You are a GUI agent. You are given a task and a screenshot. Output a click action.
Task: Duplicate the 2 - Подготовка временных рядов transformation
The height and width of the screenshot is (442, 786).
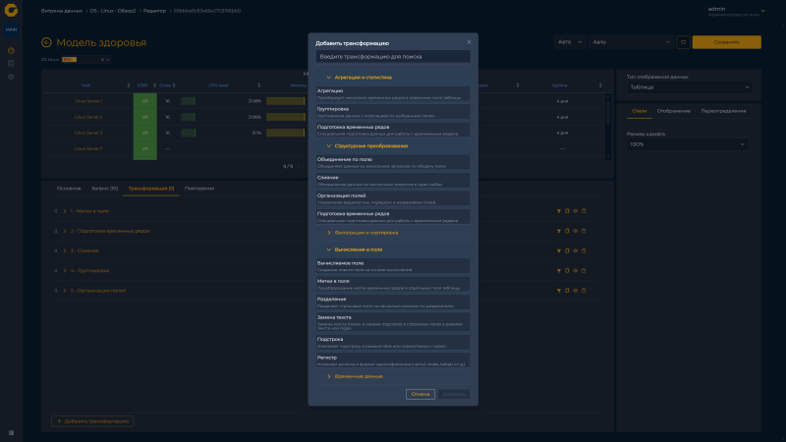point(567,231)
